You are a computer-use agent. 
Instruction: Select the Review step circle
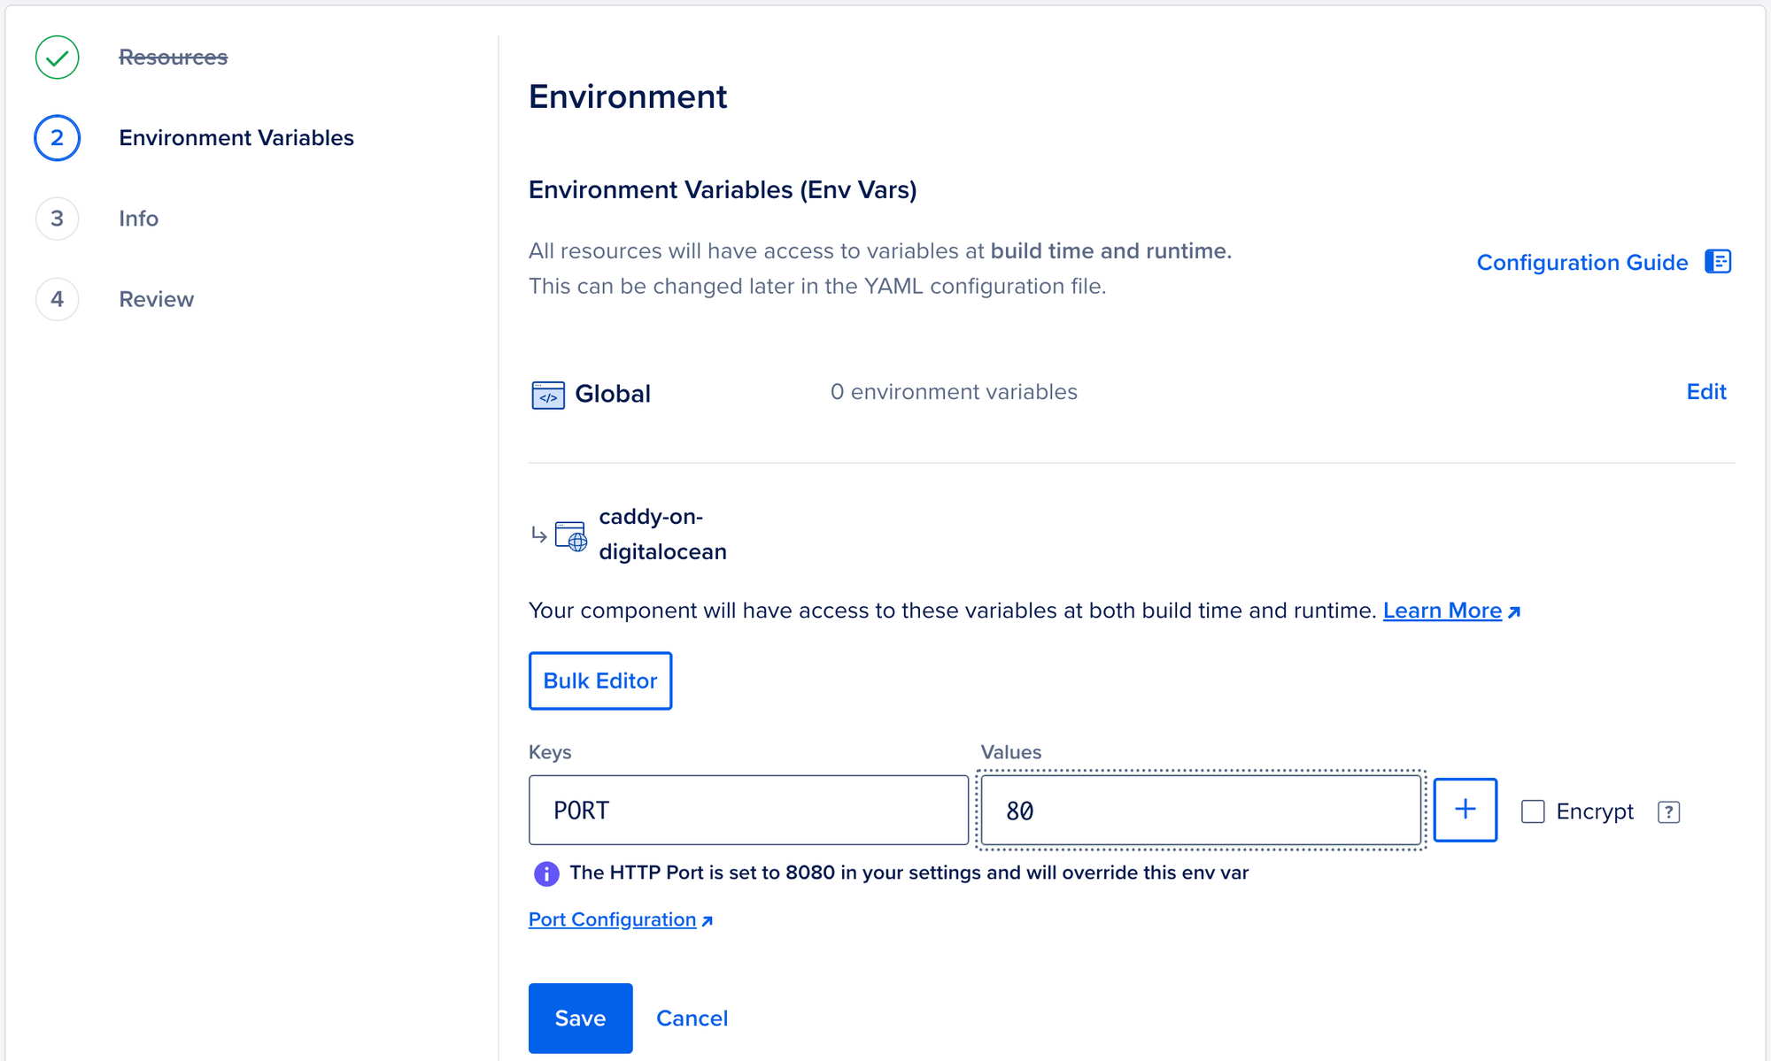[x=56, y=299]
